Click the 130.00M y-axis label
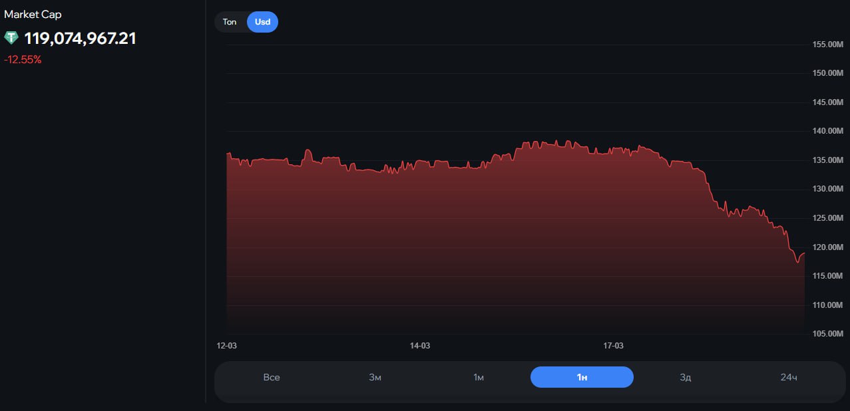The image size is (850, 411). [827, 189]
